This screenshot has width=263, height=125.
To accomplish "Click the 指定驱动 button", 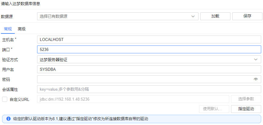I will click(246, 109).
